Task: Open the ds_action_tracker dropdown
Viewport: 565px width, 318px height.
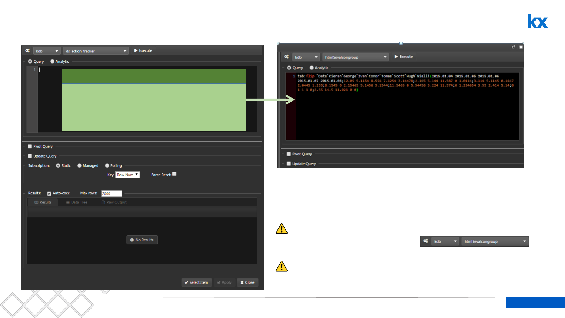Action: [96, 51]
